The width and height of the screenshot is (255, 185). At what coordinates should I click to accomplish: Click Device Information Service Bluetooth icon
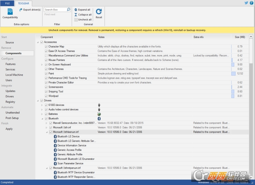click(55, 145)
